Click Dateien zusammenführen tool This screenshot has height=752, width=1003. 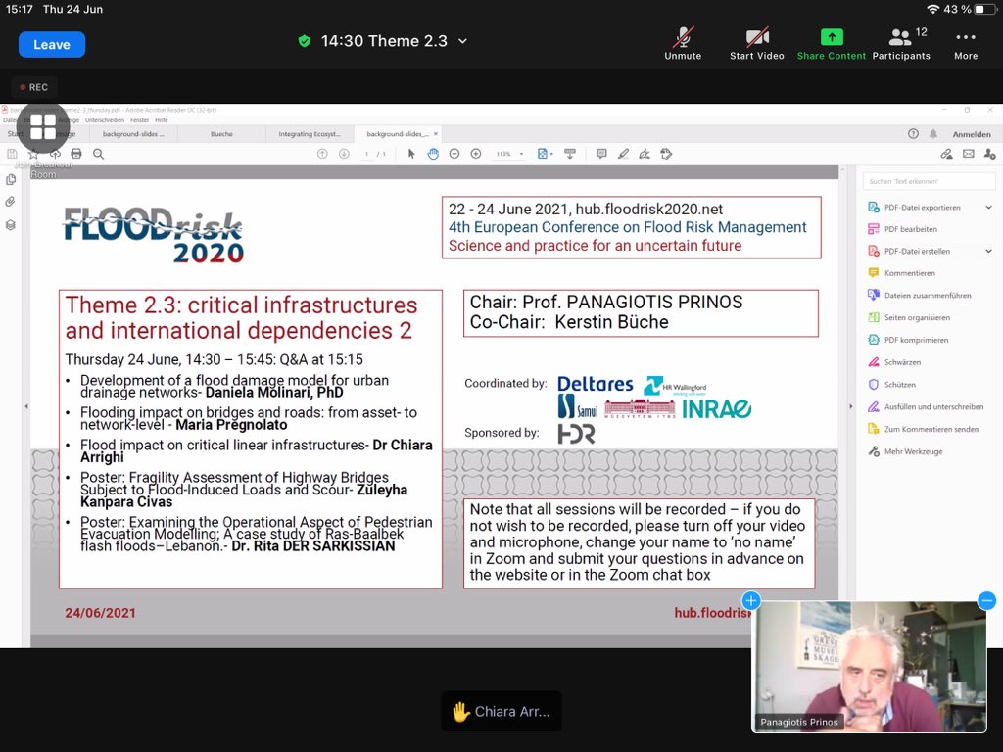click(x=919, y=296)
